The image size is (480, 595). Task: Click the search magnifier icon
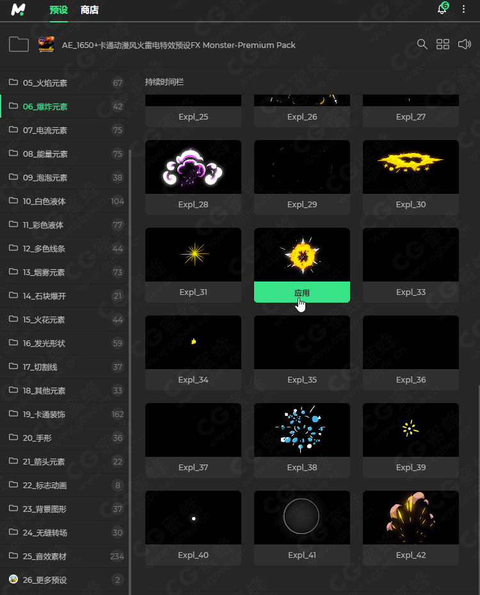(422, 44)
